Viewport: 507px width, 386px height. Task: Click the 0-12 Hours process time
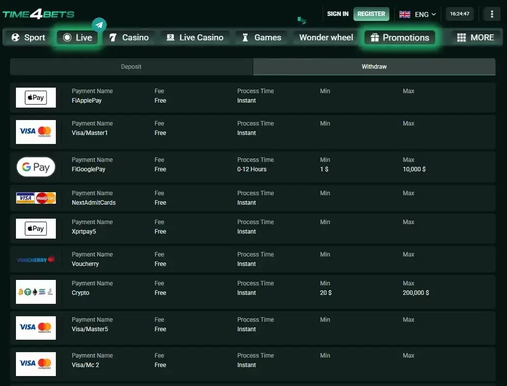252,169
